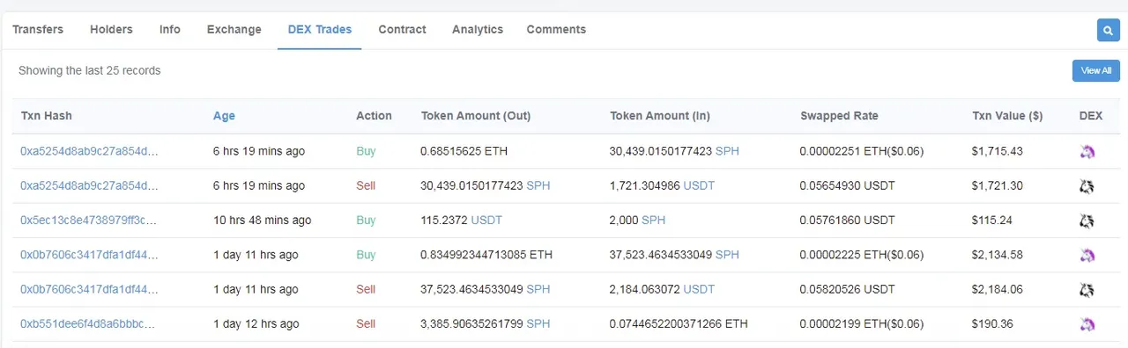Click Uniswap unicorn icon in first row
Image resolution: width=1128 pixels, height=348 pixels.
[x=1087, y=151]
